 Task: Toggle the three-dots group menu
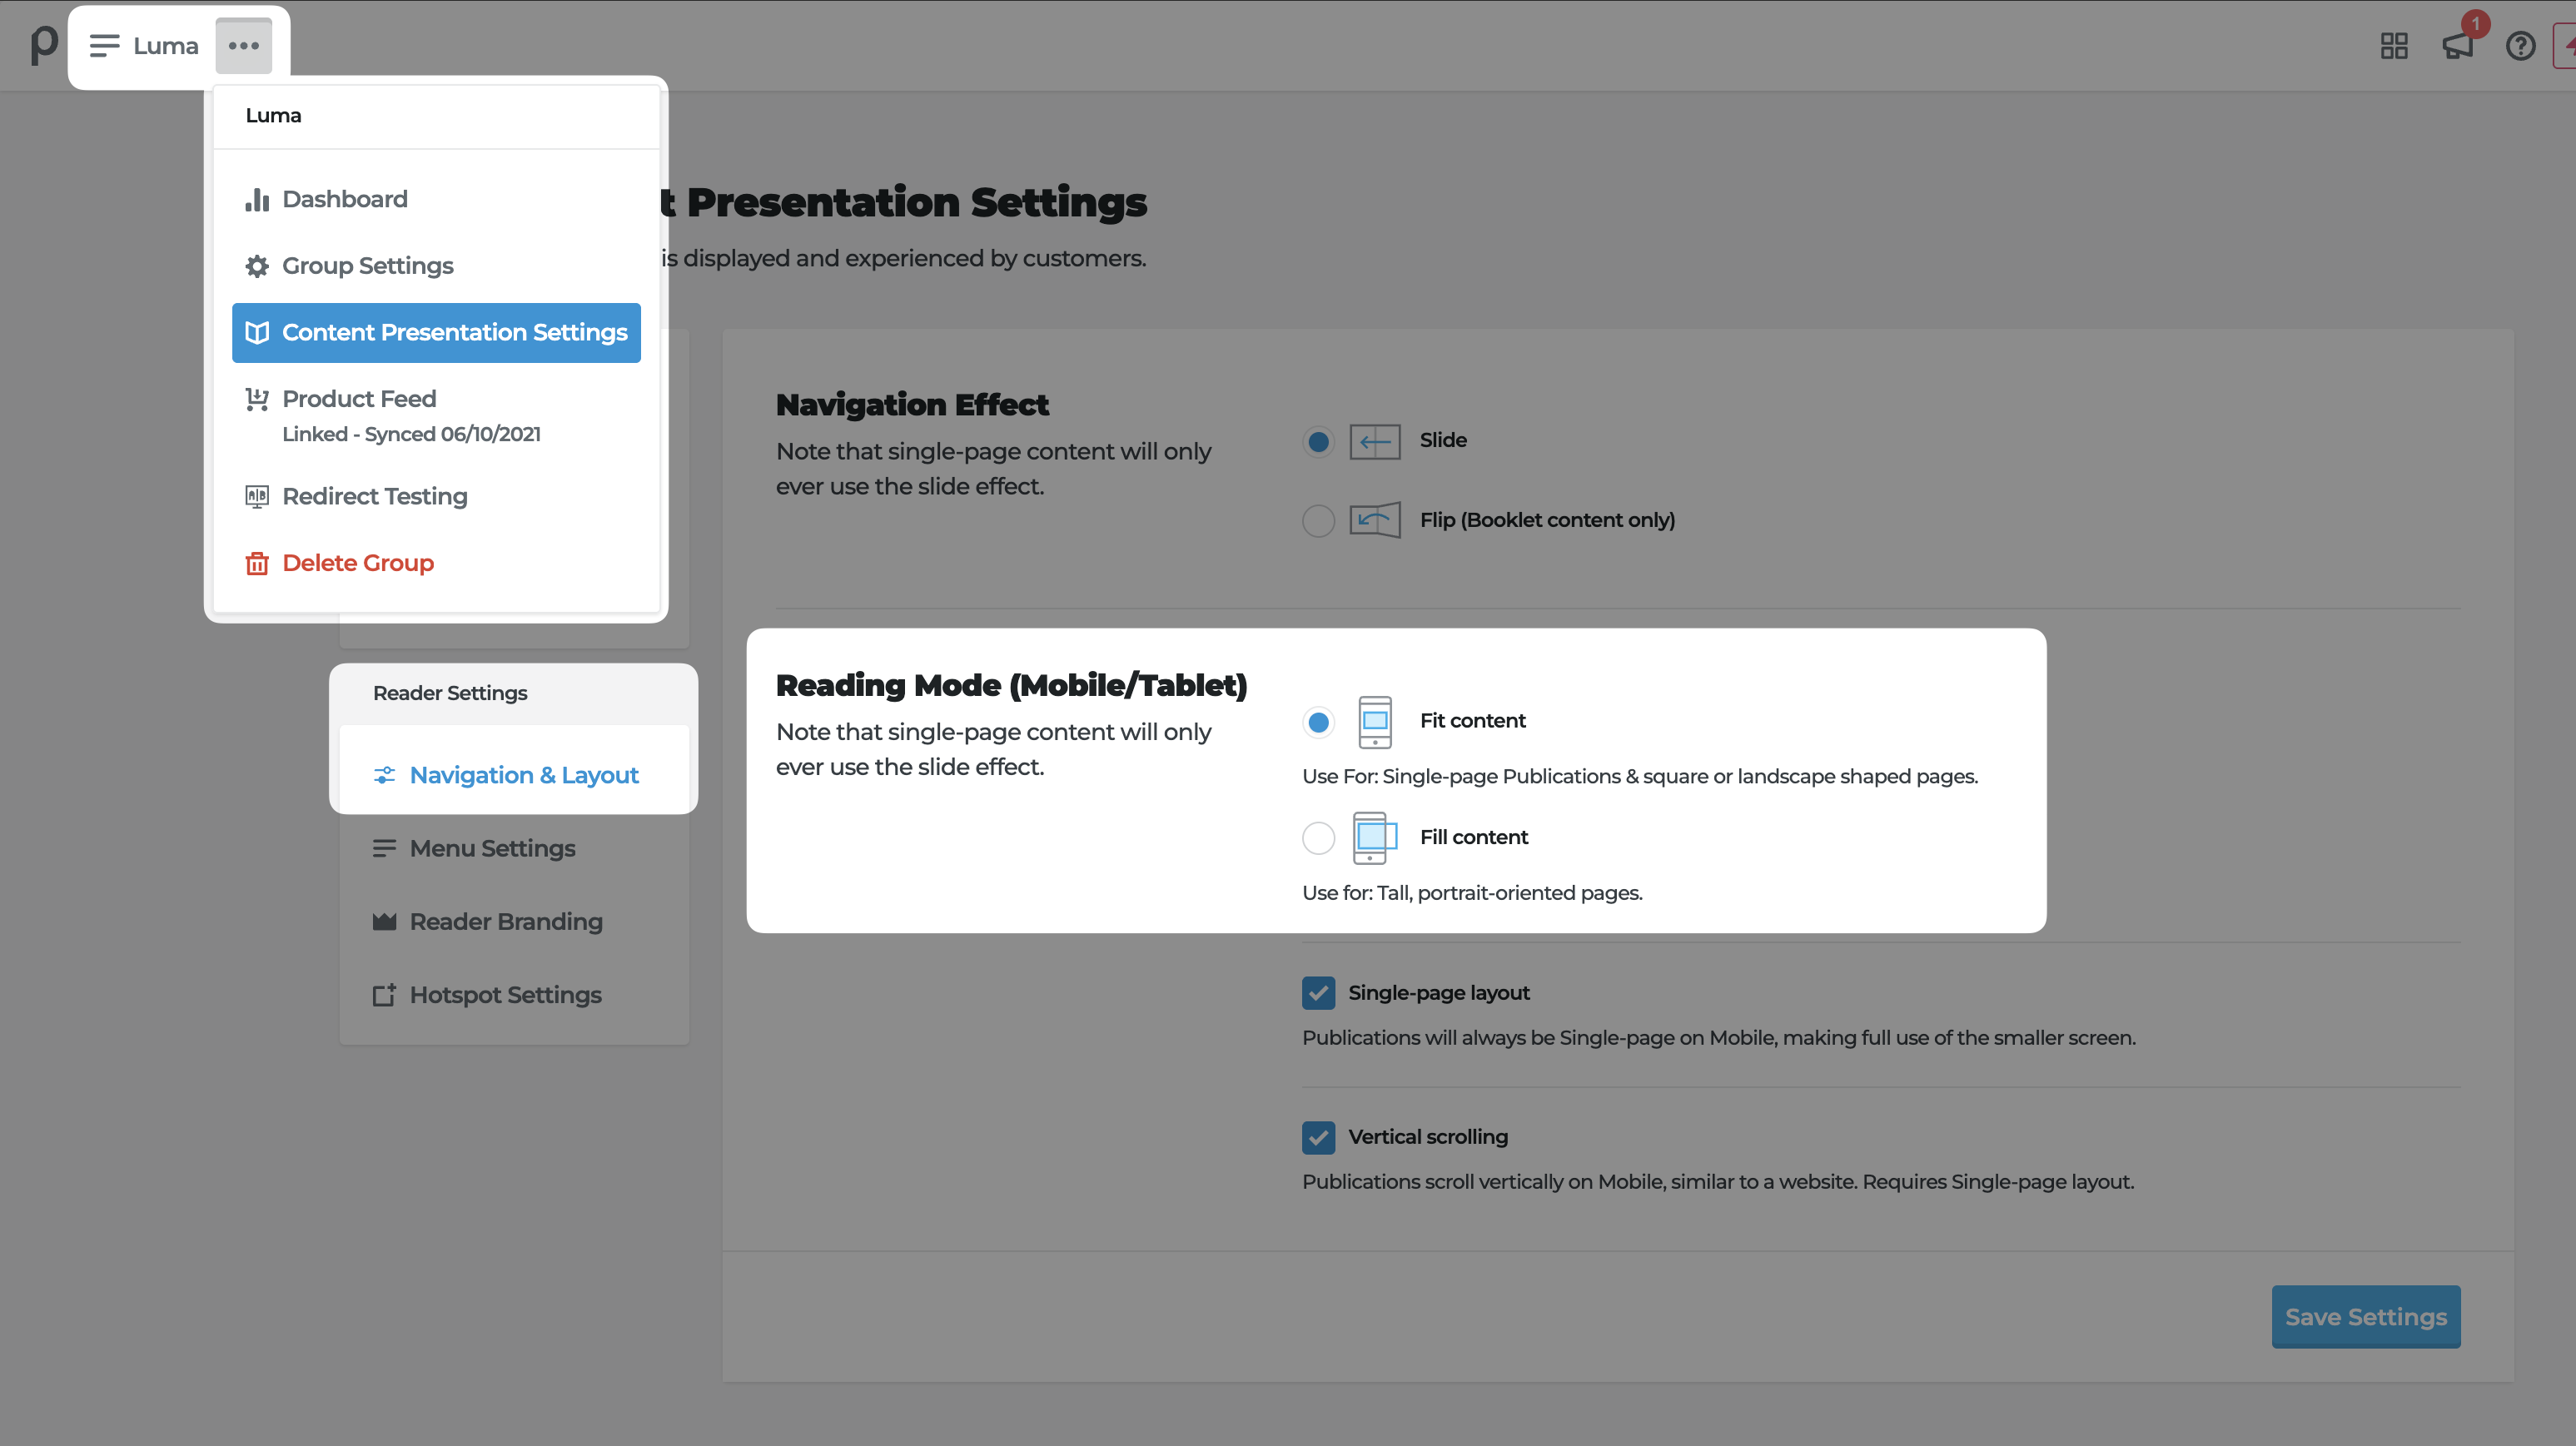[243, 46]
